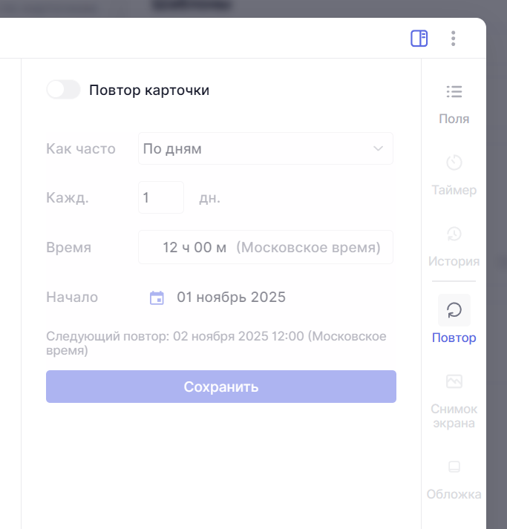Switch to the Поля tab label
This screenshot has width=507, height=529.
(454, 119)
